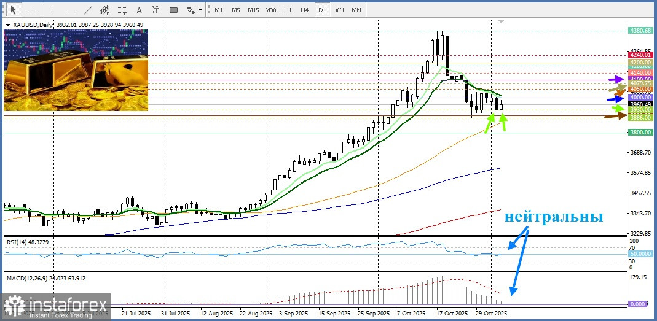Open the arrows objects dropdown
Image resolution: width=657 pixels, height=321 pixels.
[194, 10]
